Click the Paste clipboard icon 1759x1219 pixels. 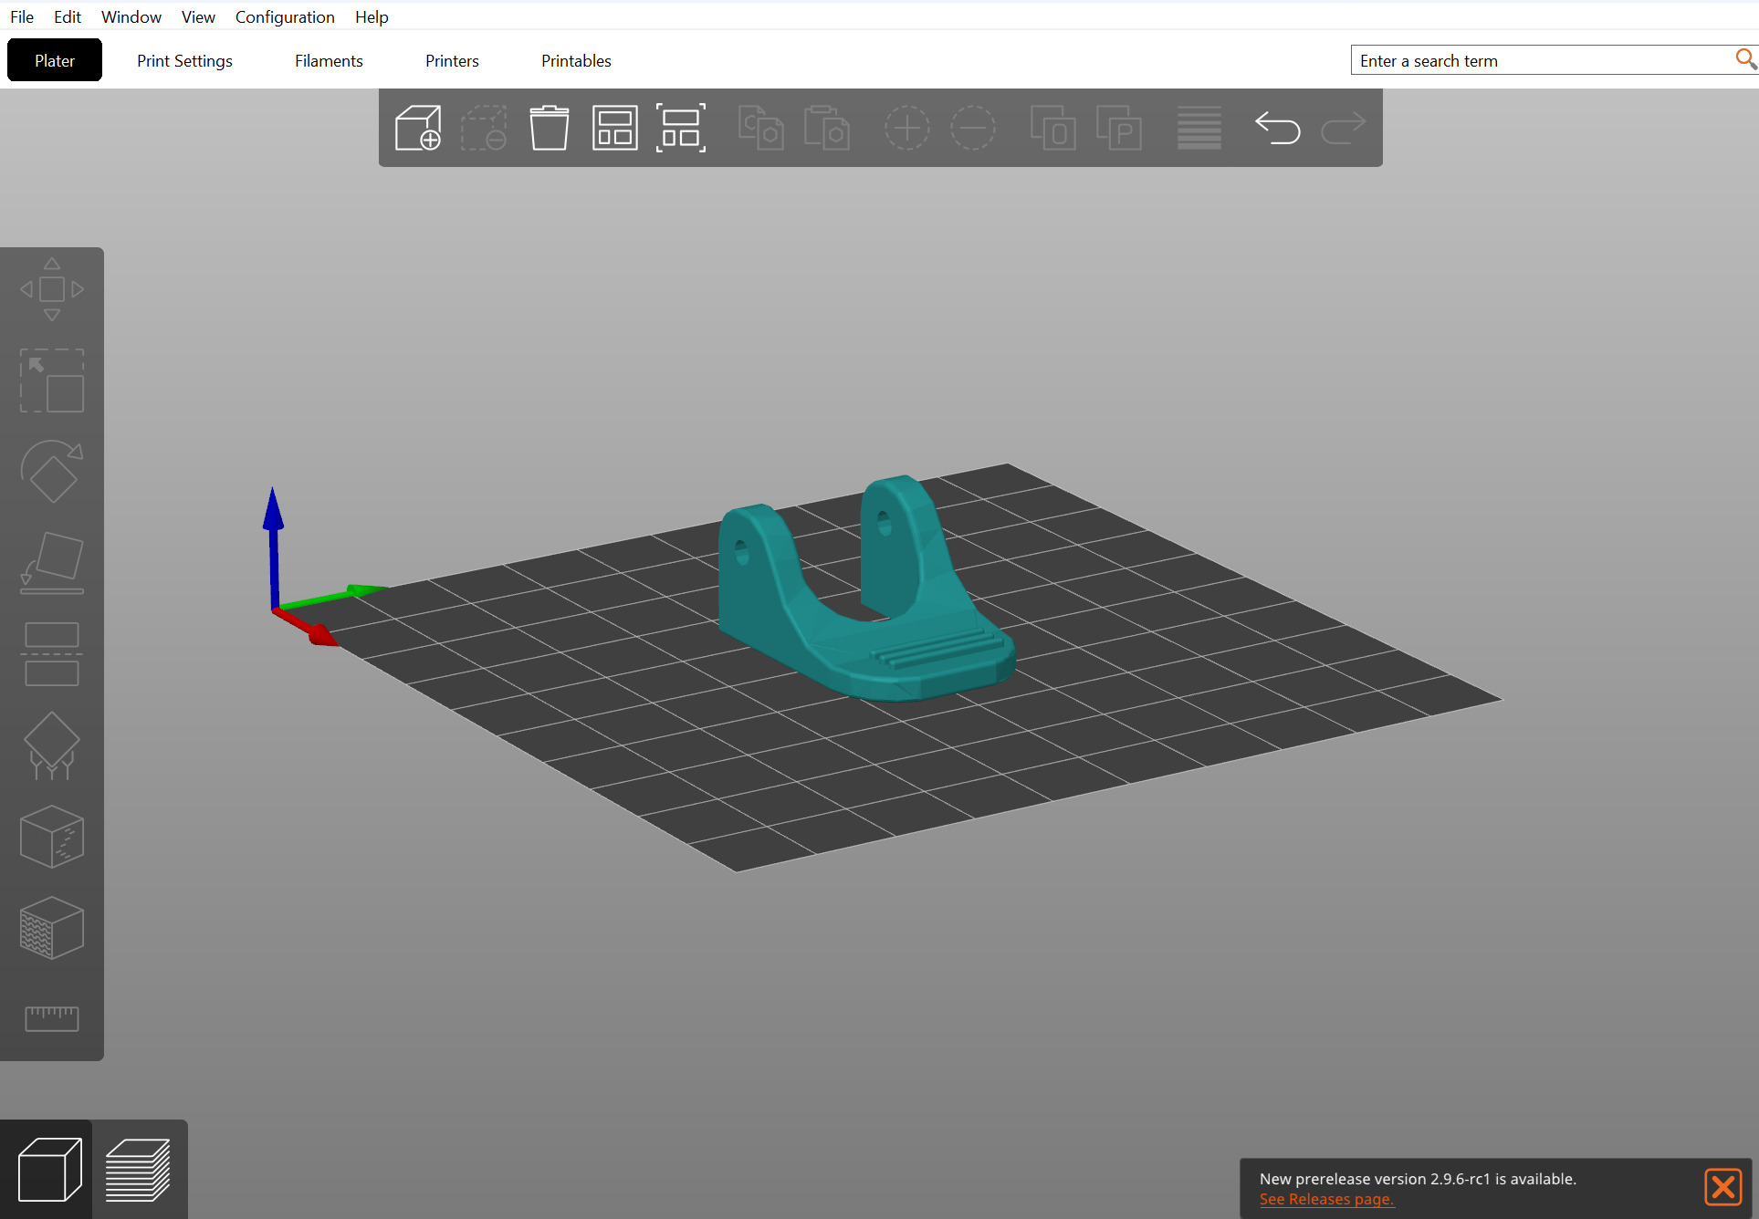click(x=827, y=128)
